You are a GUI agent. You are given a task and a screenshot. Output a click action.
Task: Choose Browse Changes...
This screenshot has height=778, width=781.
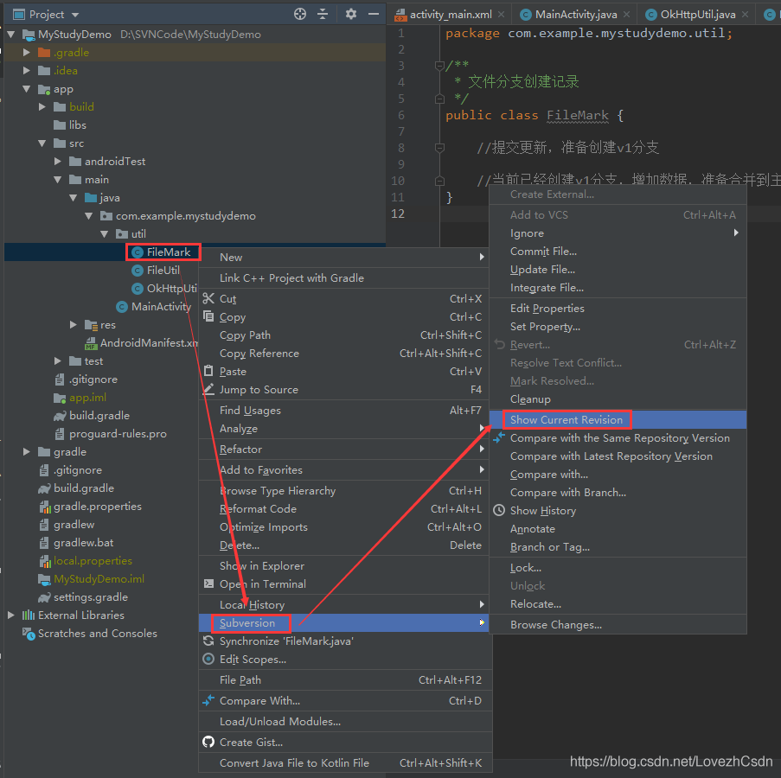pos(618,625)
